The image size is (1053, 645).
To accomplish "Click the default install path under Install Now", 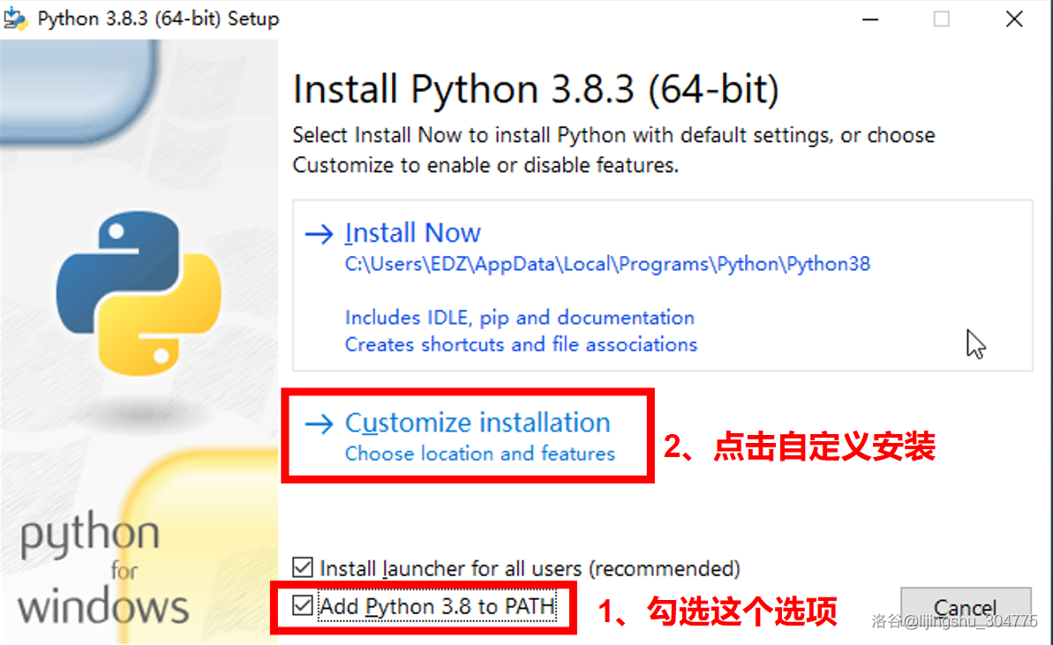I will tap(607, 263).
